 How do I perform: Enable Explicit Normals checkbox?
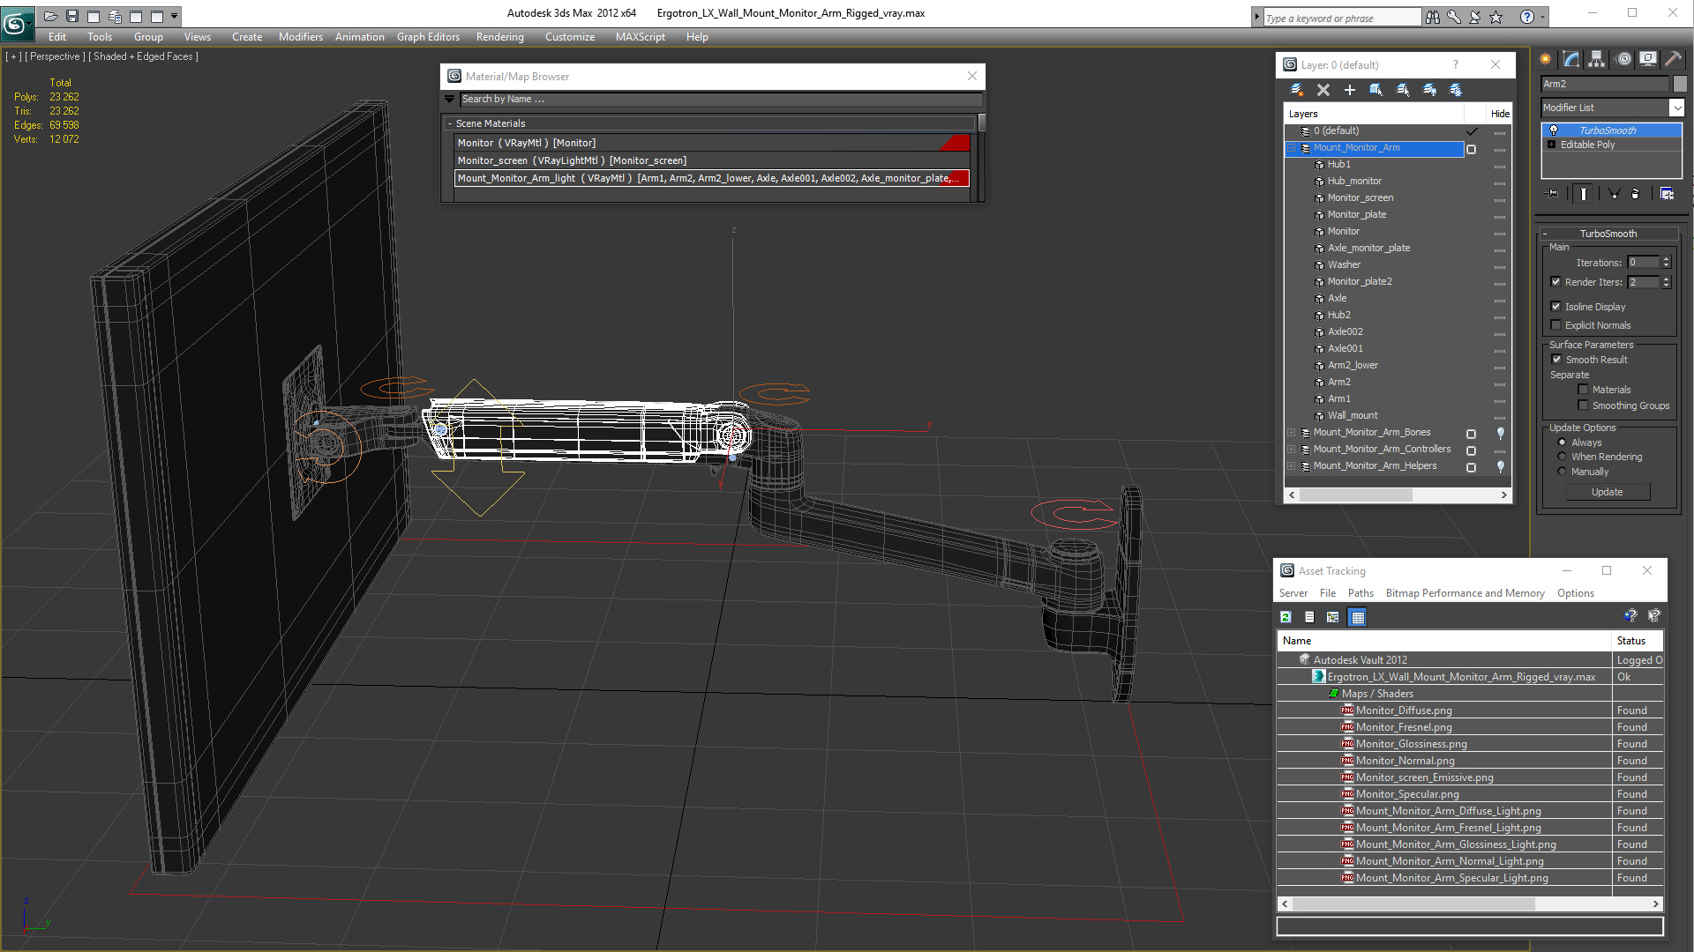1556,325
